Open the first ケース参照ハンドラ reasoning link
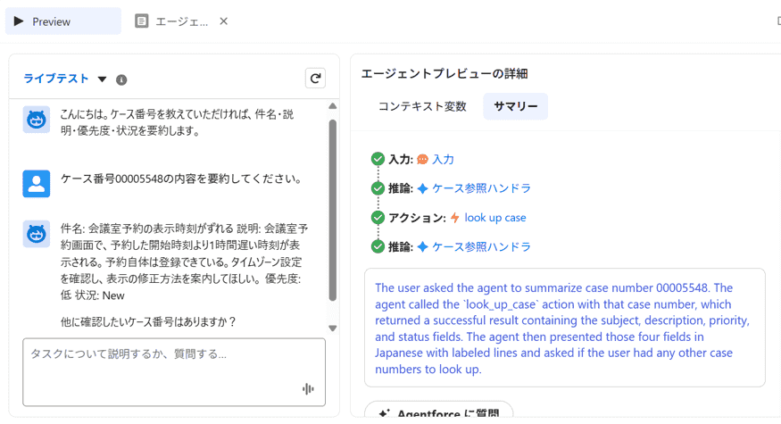 tap(482, 188)
